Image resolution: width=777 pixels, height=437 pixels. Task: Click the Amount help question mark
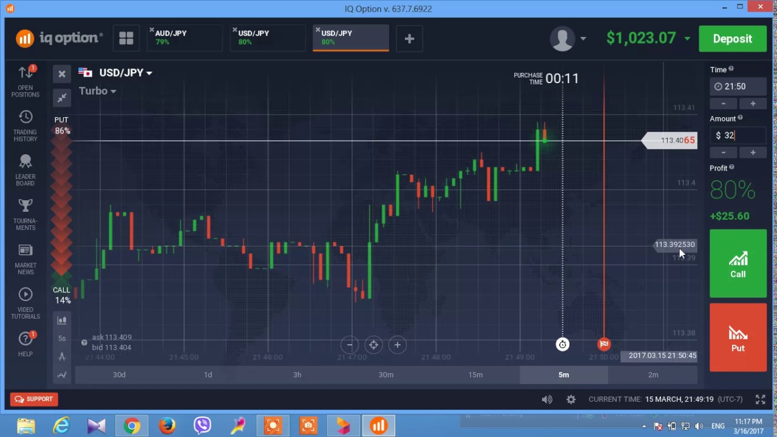(x=739, y=118)
